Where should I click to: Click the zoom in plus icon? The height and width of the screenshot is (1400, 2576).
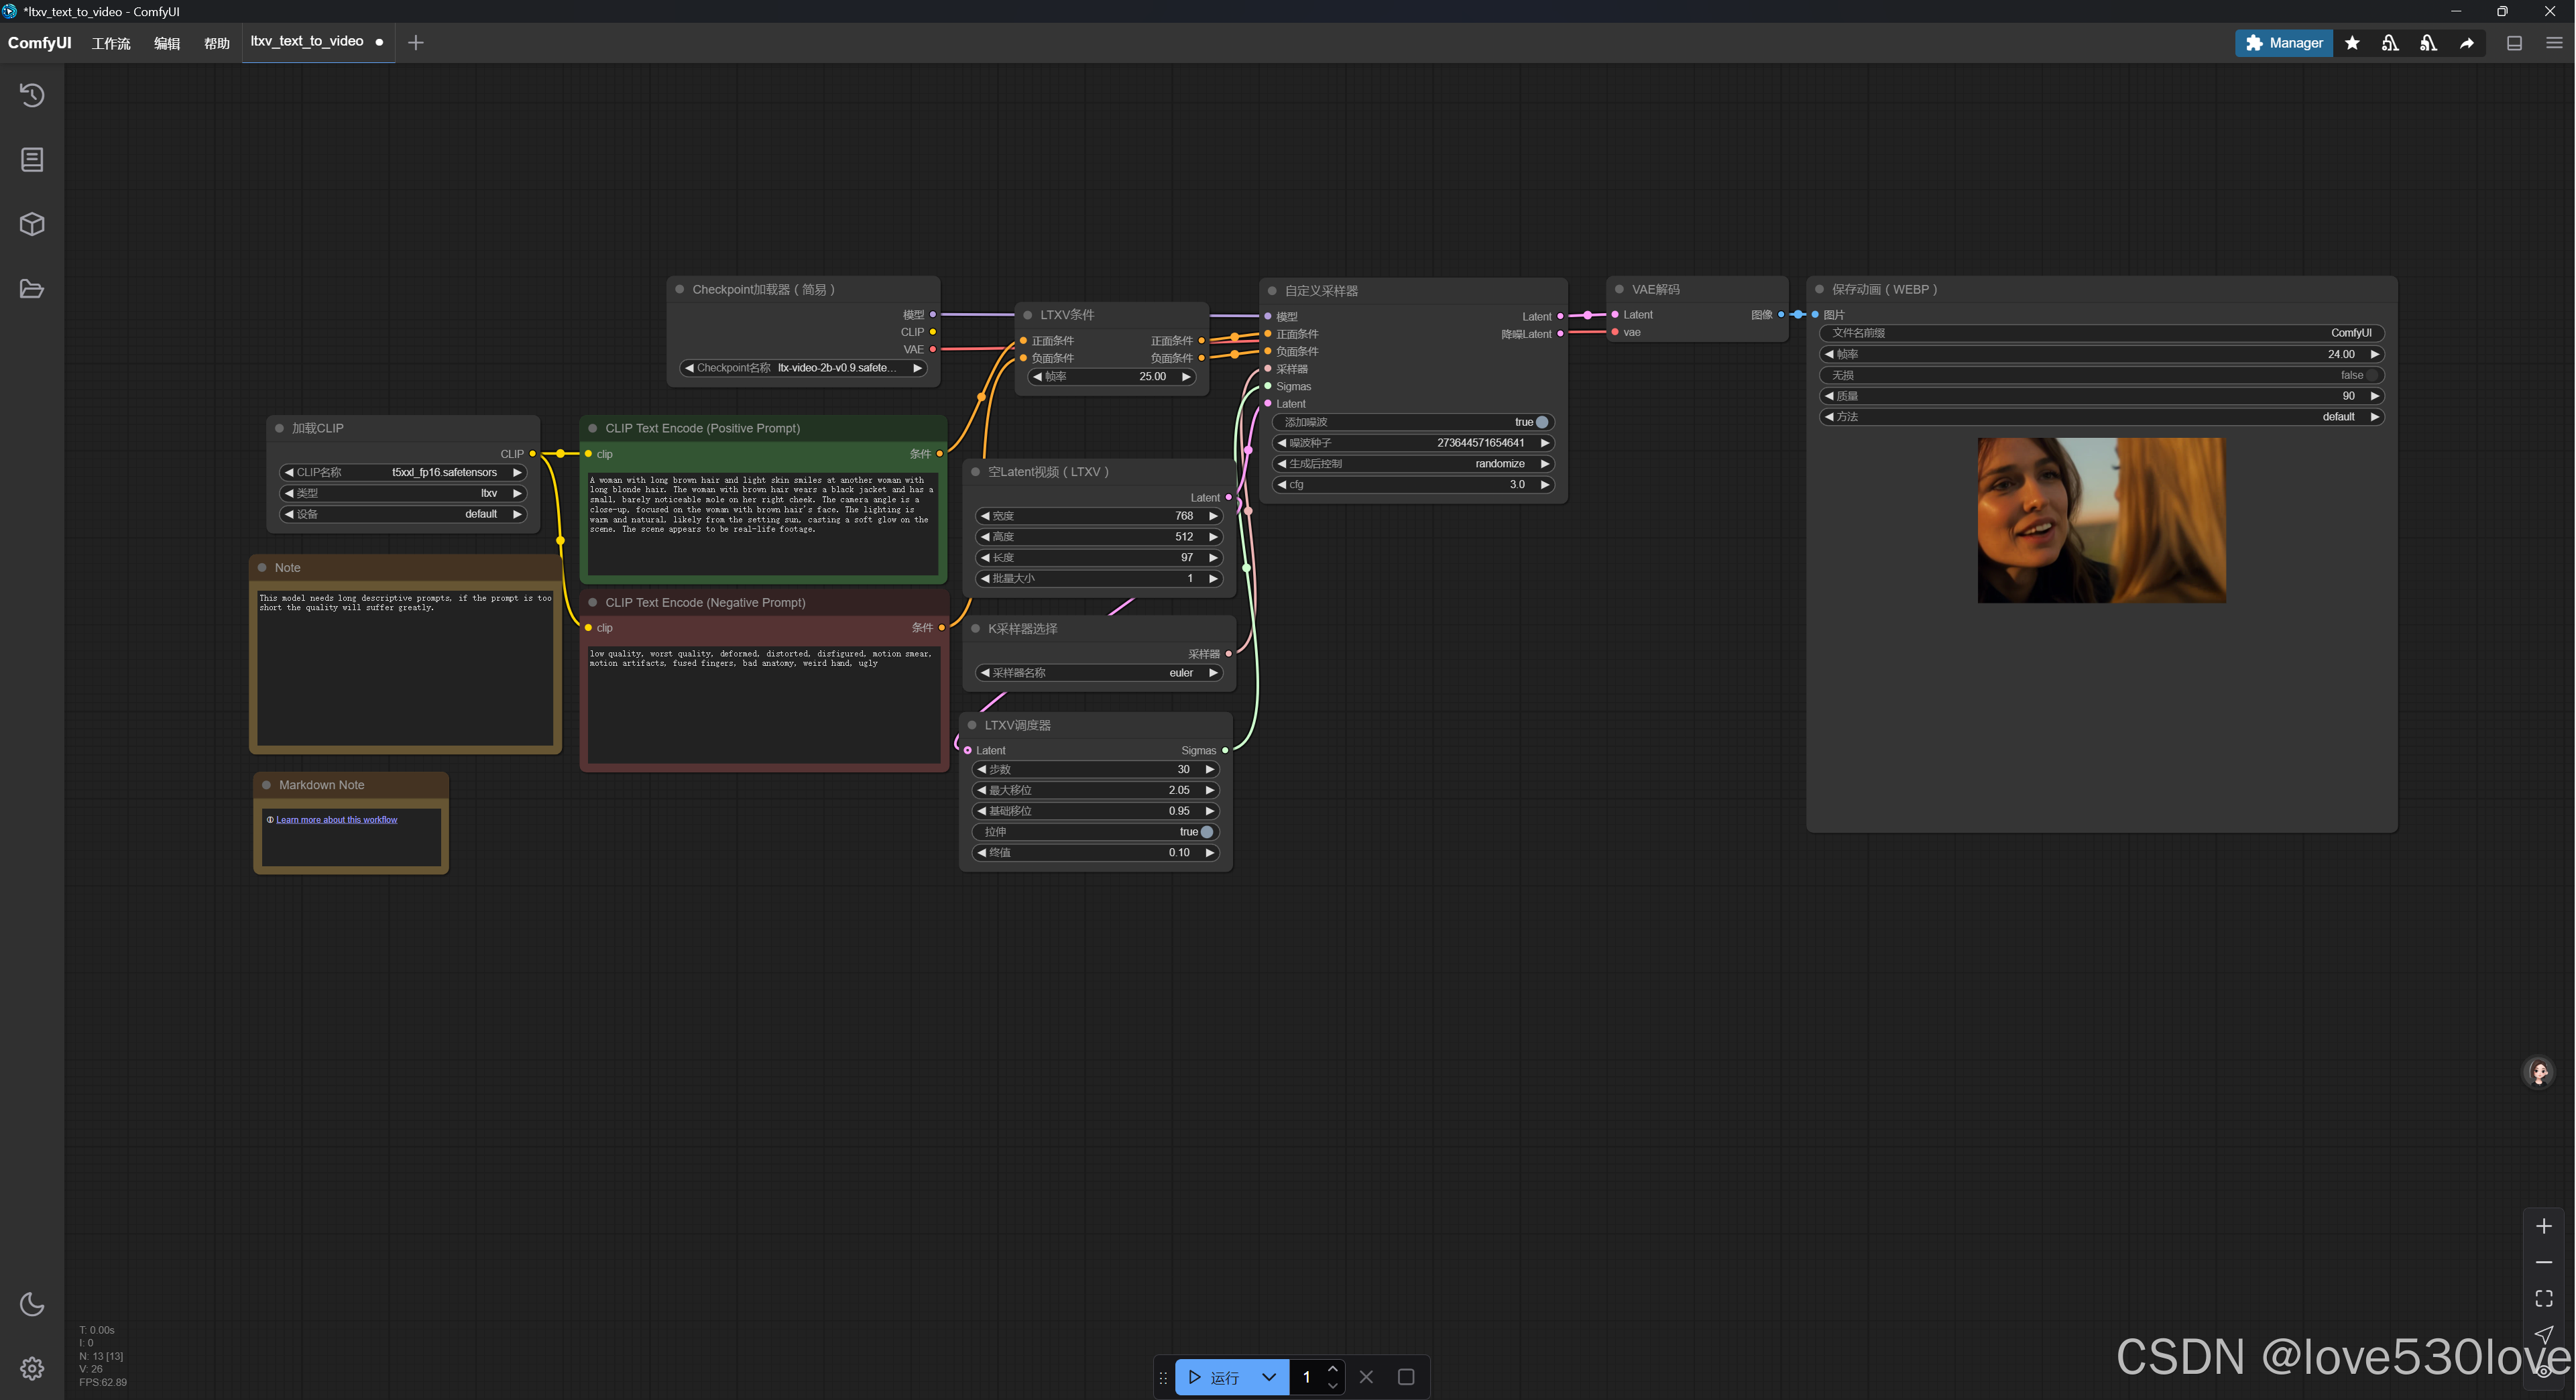click(2544, 1226)
